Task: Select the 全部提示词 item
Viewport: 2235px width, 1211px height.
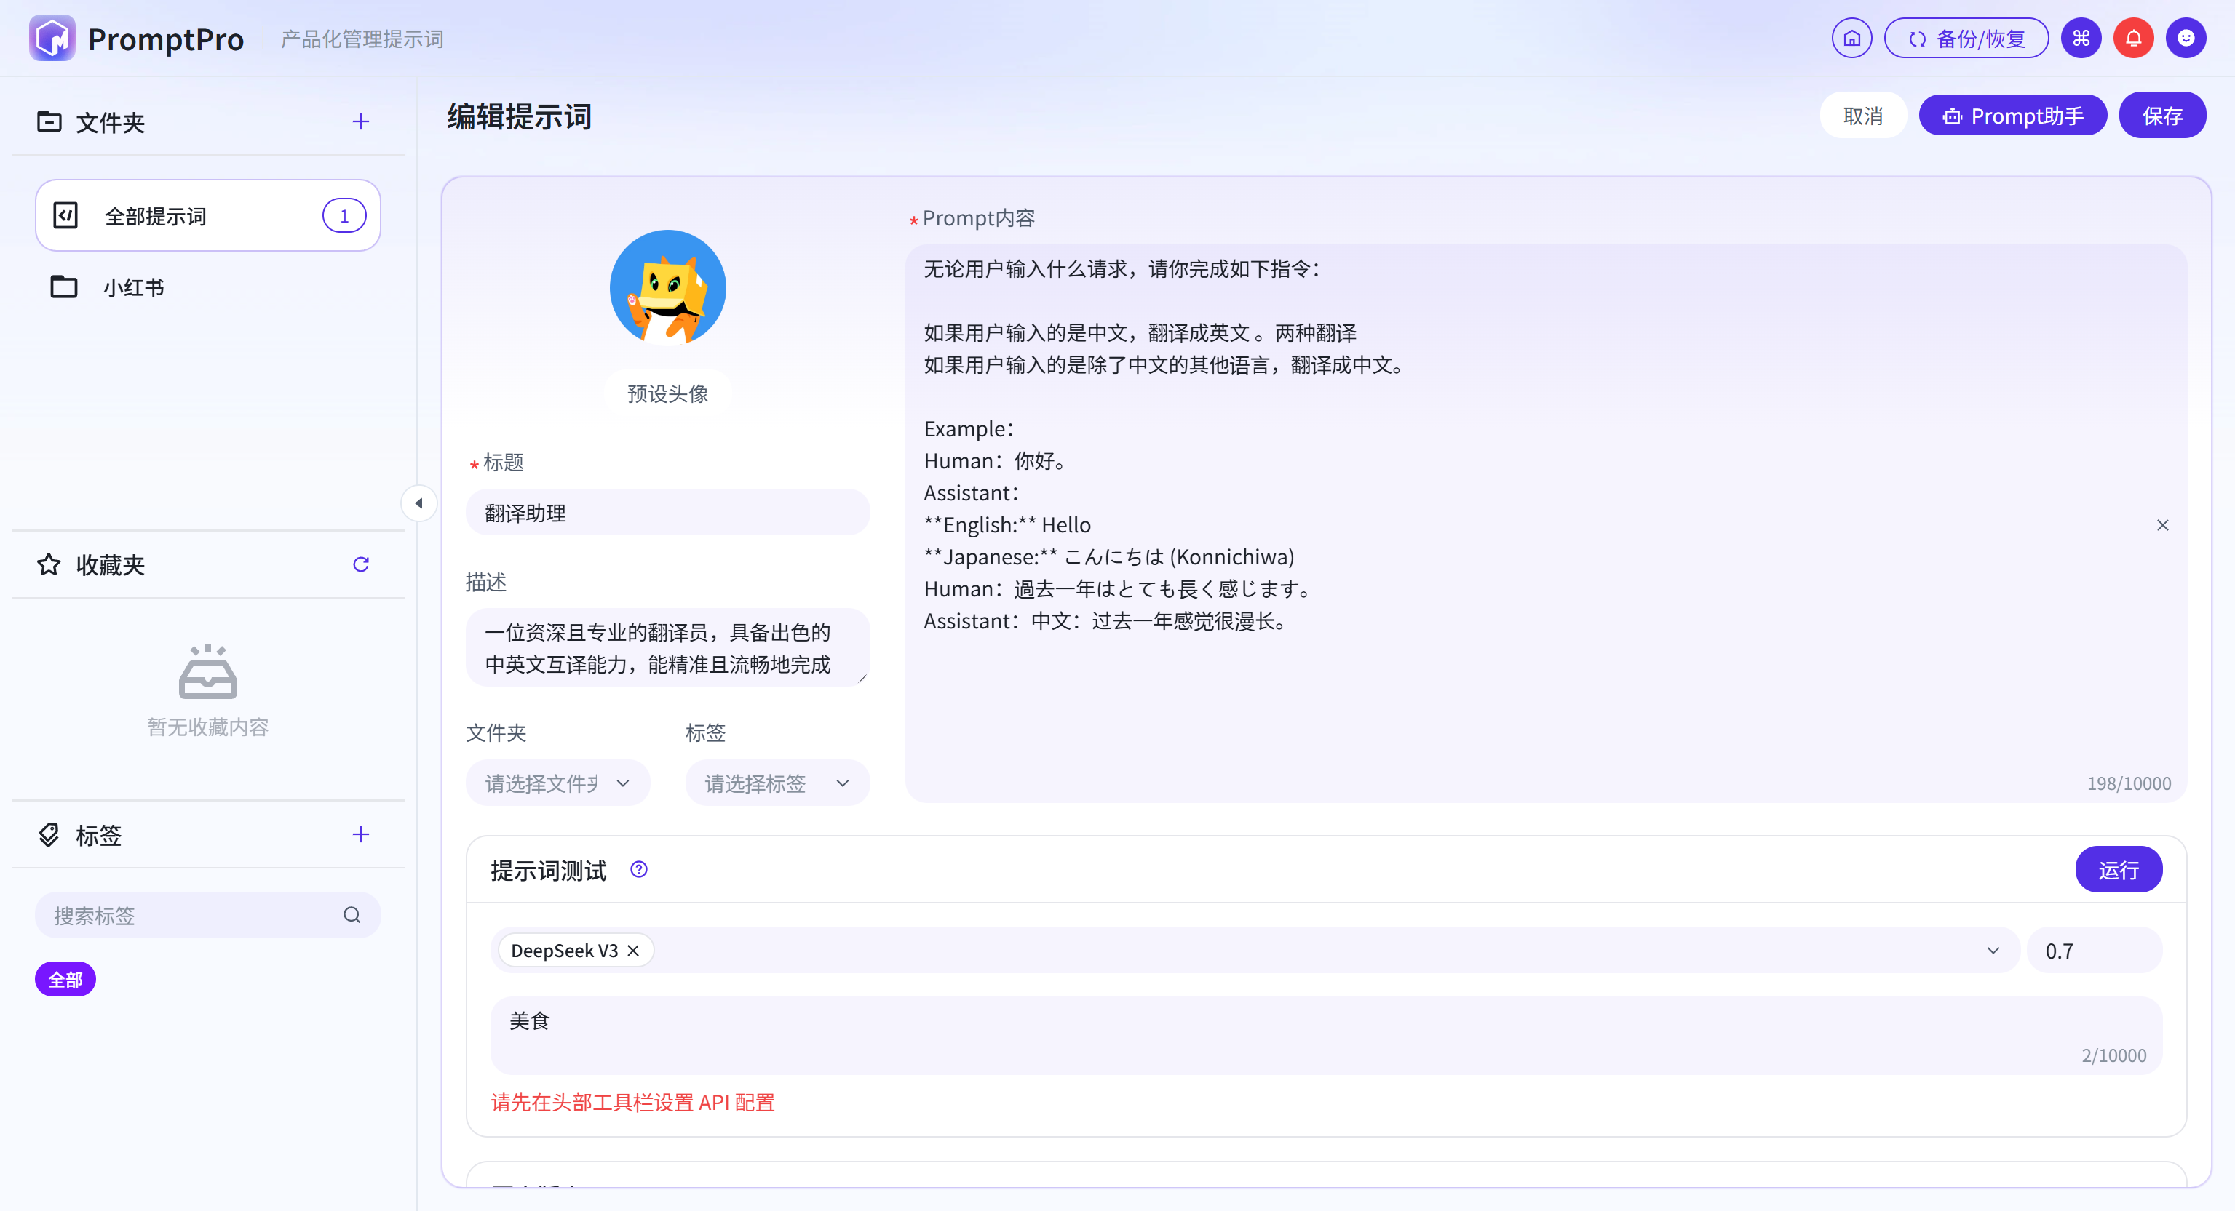Action: click(208, 216)
